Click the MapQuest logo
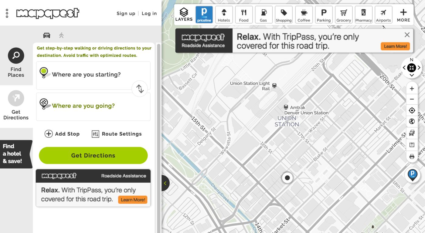425x233 pixels. [48, 13]
